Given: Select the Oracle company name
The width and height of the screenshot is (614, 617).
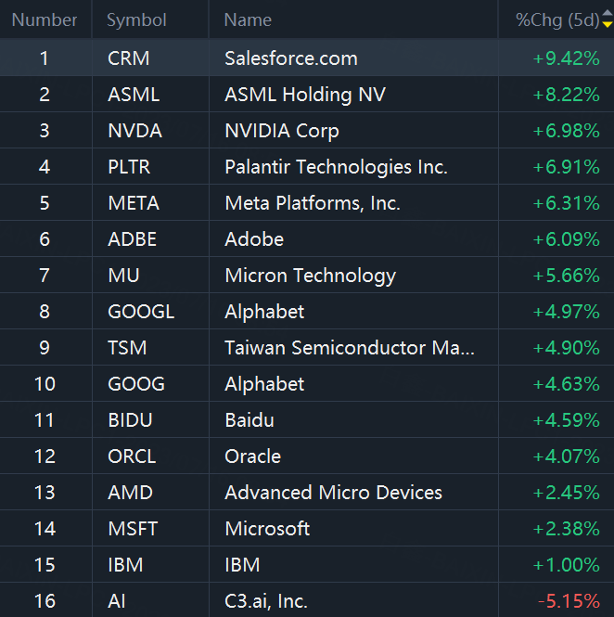Looking at the screenshot, I should [x=252, y=456].
